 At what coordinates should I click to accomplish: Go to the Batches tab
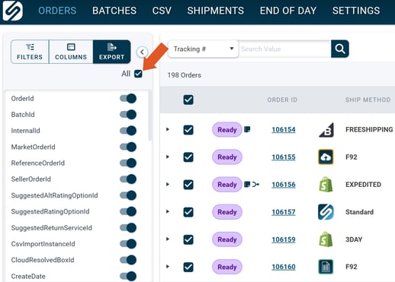coord(114,11)
